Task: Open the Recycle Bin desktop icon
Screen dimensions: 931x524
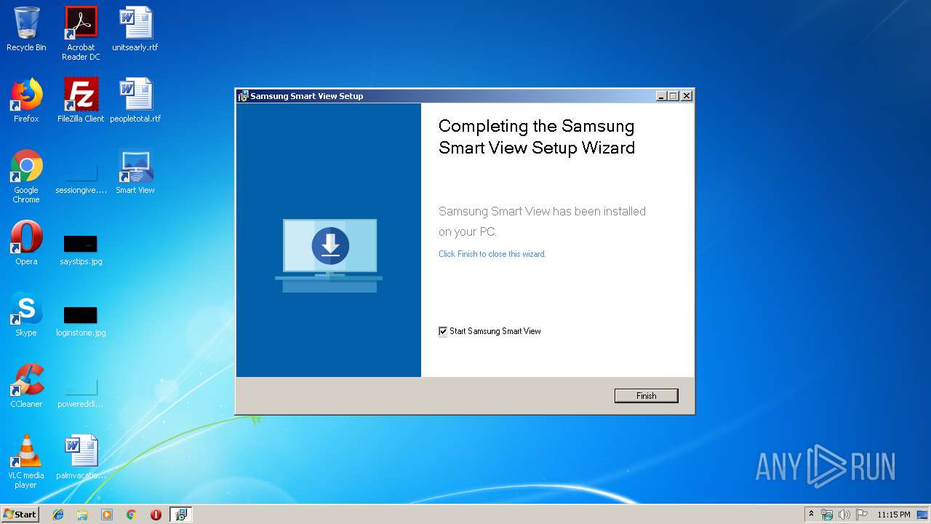Action: click(x=26, y=29)
